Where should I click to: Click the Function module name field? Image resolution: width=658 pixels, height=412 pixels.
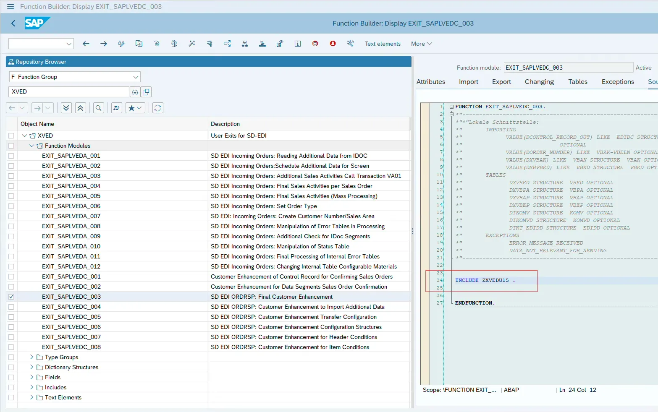point(568,68)
